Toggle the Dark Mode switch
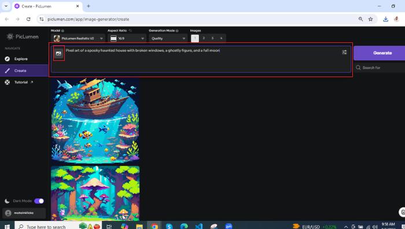This screenshot has height=229, width=405. (x=39, y=201)
